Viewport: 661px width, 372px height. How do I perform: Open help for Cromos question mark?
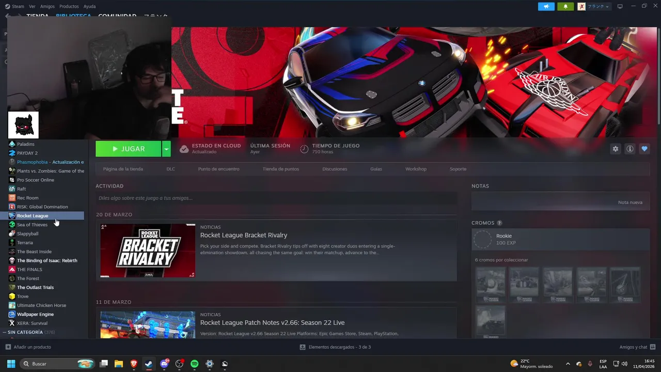point(499,223)
